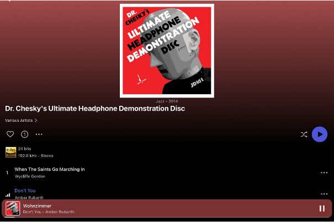
Task: Click the Jazz • 2014 genre label
Action: (x=167, y=101)
